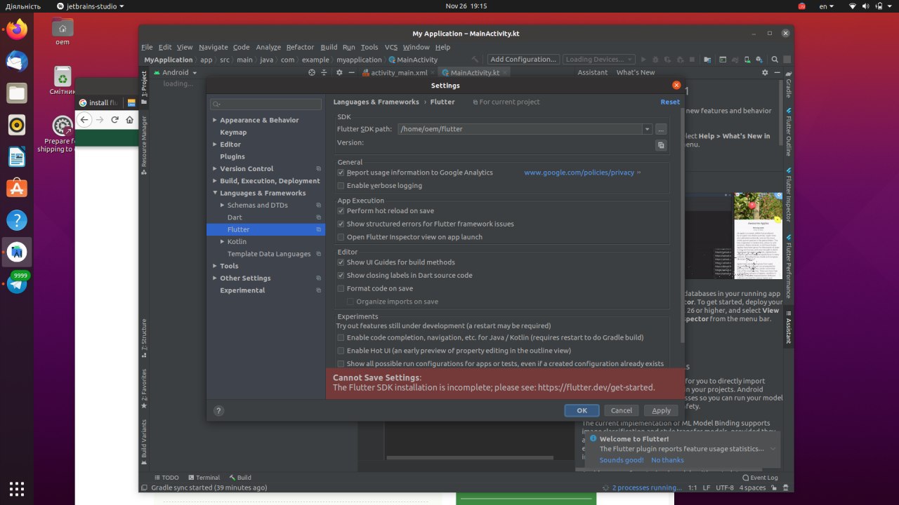Open the Terminal tool window
Viewport: 899px width, 505px height.
[204, 478]
